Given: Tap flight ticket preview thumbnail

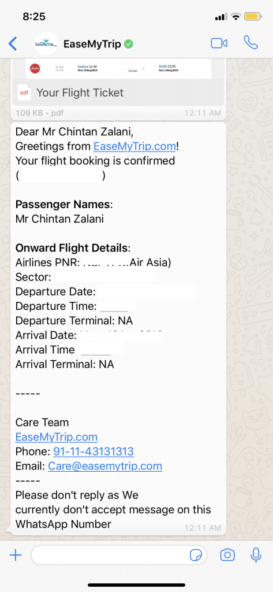Looking at the screenshot, I should coord(118,69).
